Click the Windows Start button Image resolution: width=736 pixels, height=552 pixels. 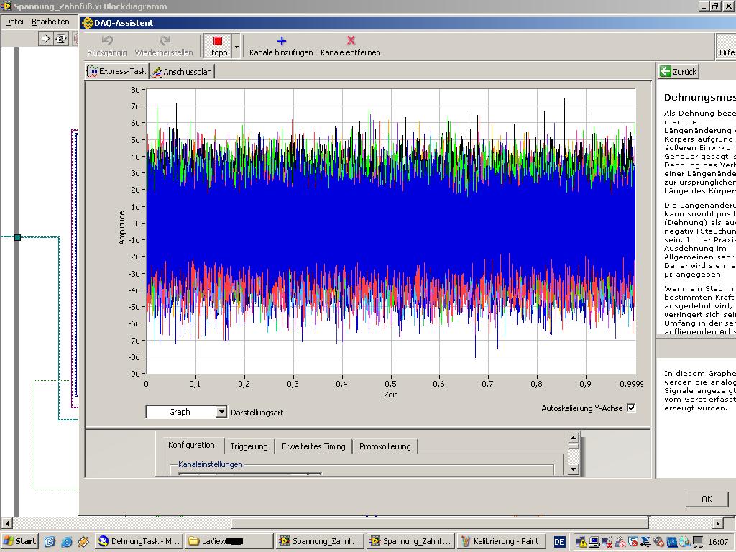20,541
